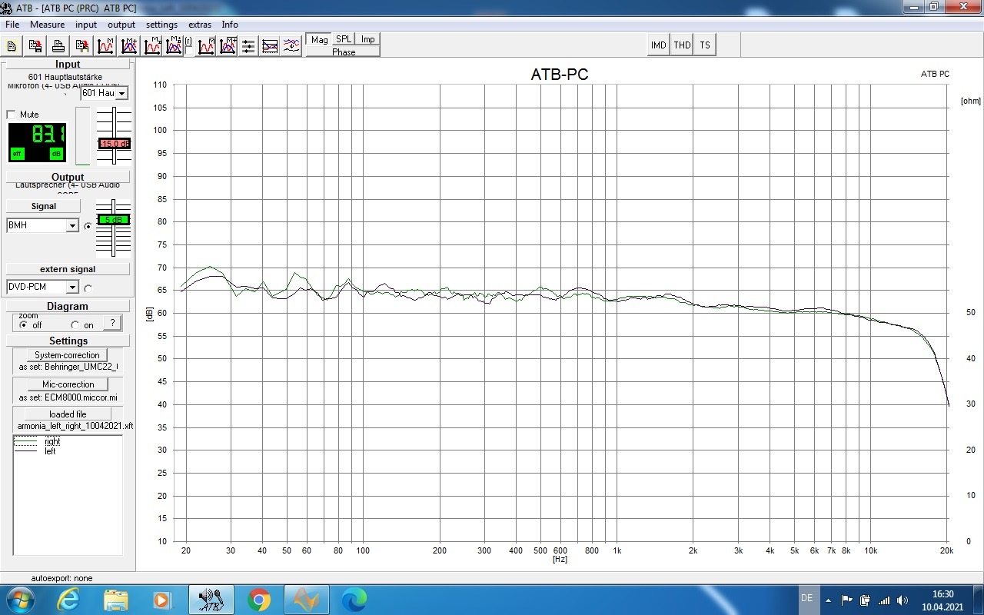984x615 pixels.
Task: Click the TS button
Action: click(705, 45)
